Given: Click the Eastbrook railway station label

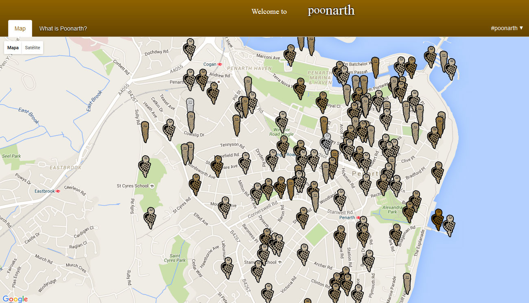Looking at the screenshot, I should [x=48, y=191].
